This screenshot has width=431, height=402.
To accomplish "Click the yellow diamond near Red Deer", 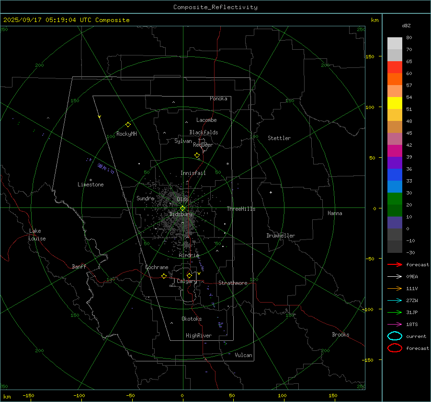I will point(197,155).
